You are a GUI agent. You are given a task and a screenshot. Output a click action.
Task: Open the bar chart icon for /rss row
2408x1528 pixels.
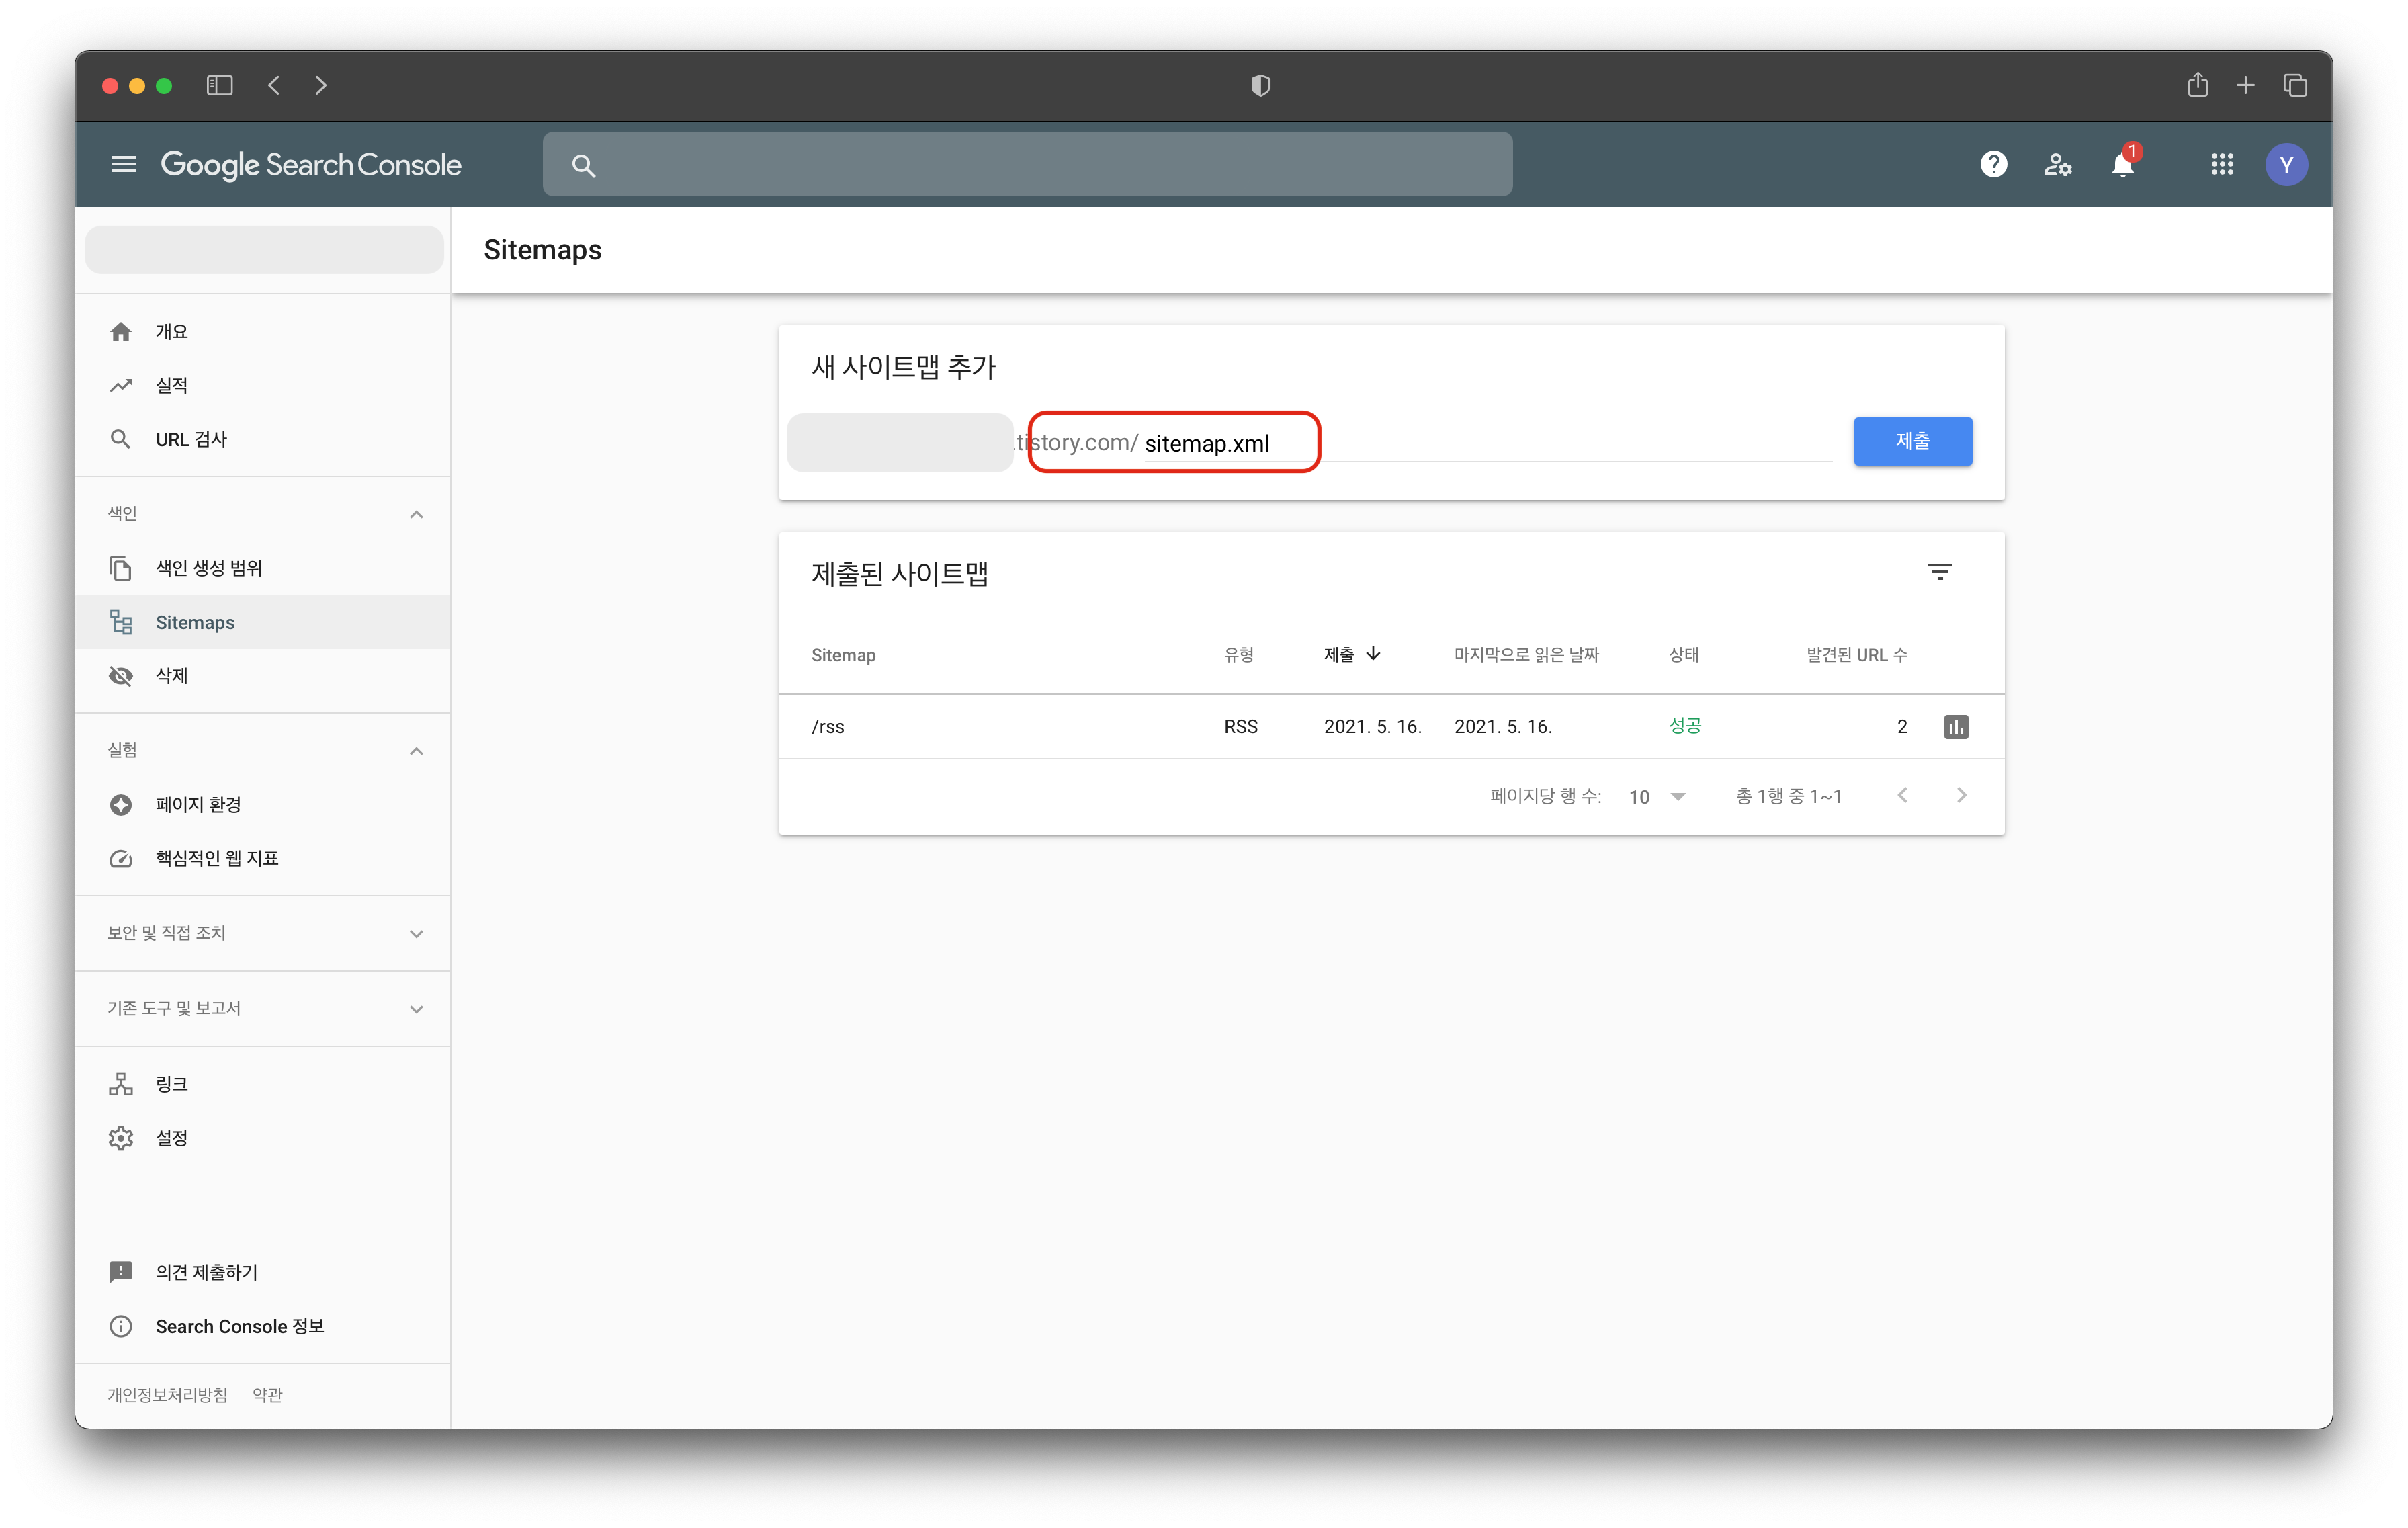[x=1956, y=727]
